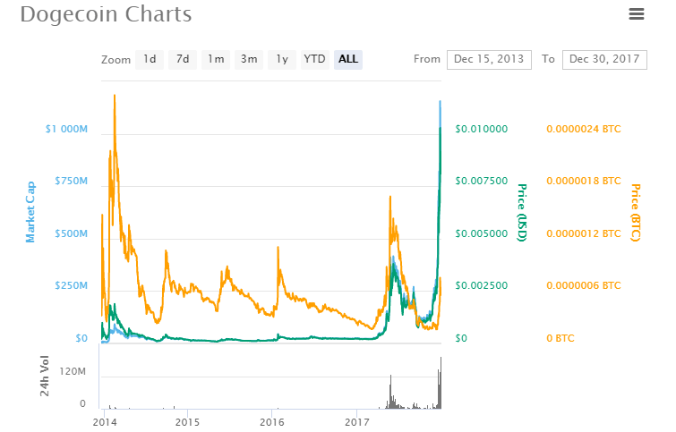
Task: Click the 2016 x-axis label
Action: click(x=272, y=422)
